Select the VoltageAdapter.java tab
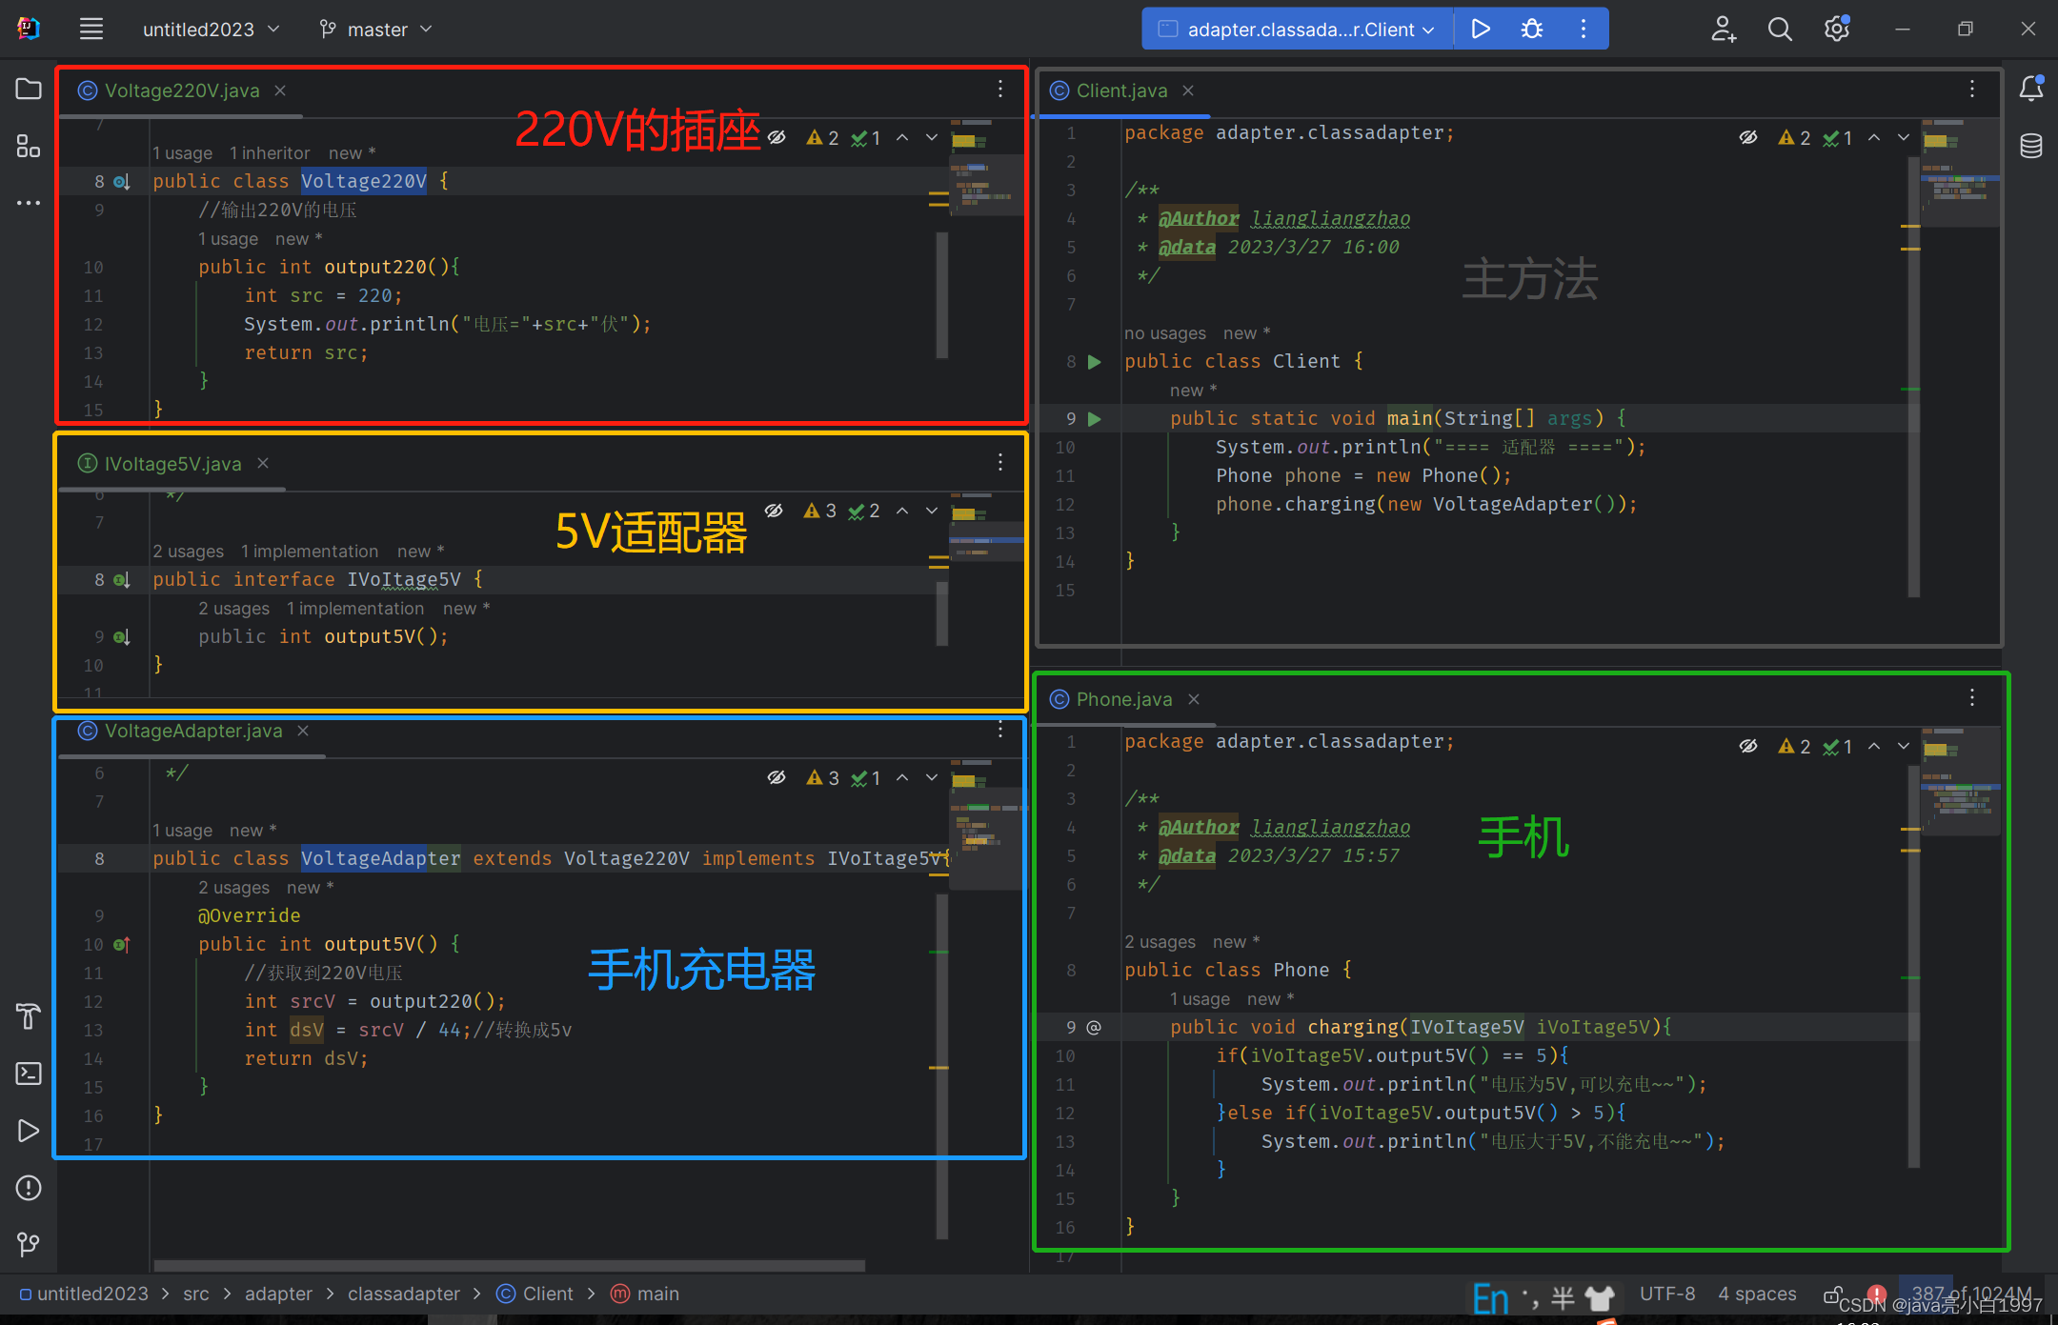 point(192,731)
